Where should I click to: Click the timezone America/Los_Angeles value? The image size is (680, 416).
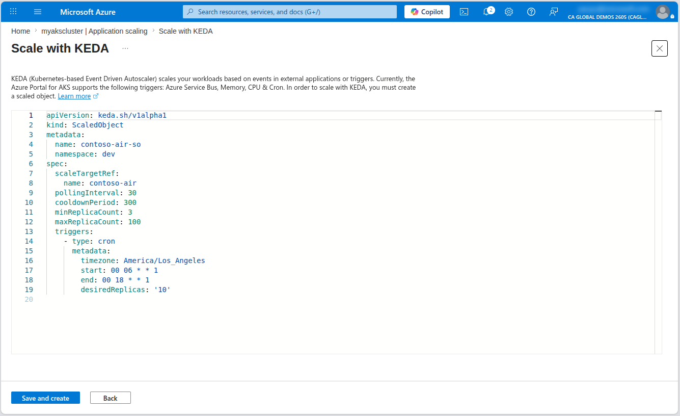pyautogui.click(x=164, y=261)
